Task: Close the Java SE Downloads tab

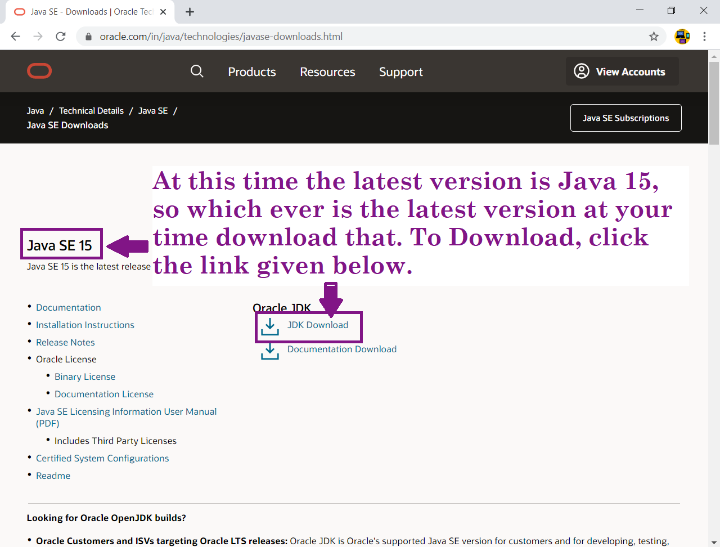Action: point(163,12)
